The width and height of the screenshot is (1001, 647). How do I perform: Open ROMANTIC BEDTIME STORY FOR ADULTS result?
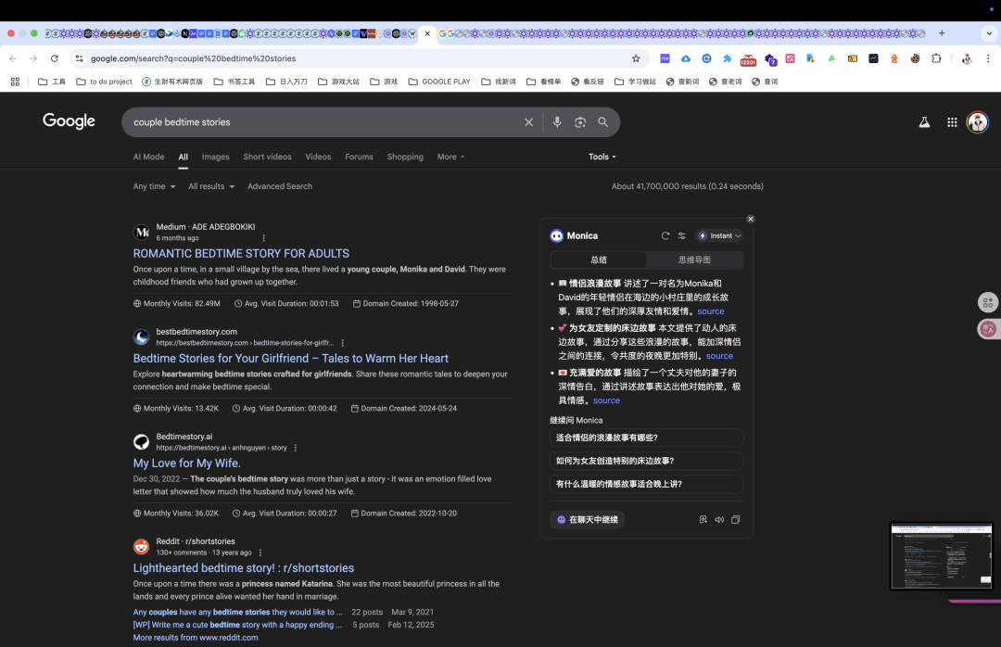point(241,254)
